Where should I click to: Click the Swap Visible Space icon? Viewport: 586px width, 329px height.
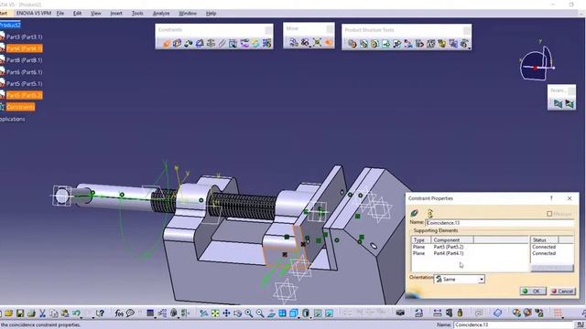coord(329,313)
